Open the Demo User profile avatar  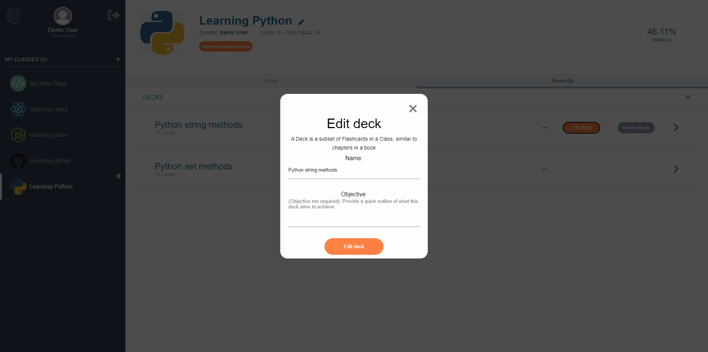coord(62,16)
